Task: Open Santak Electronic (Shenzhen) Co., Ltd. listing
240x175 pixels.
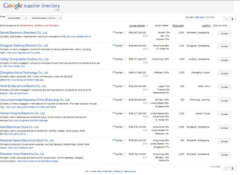Action: point(24,33)
